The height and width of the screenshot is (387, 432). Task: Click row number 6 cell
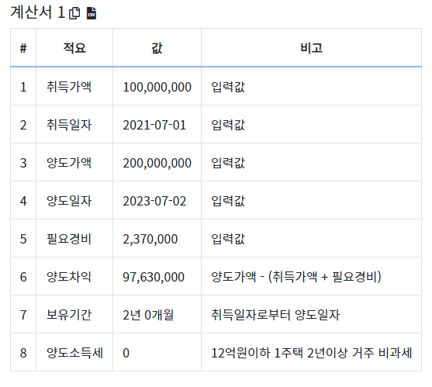click(23, 277)
